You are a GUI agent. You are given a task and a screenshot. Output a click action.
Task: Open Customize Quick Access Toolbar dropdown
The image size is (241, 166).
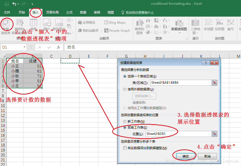[32, 4]
